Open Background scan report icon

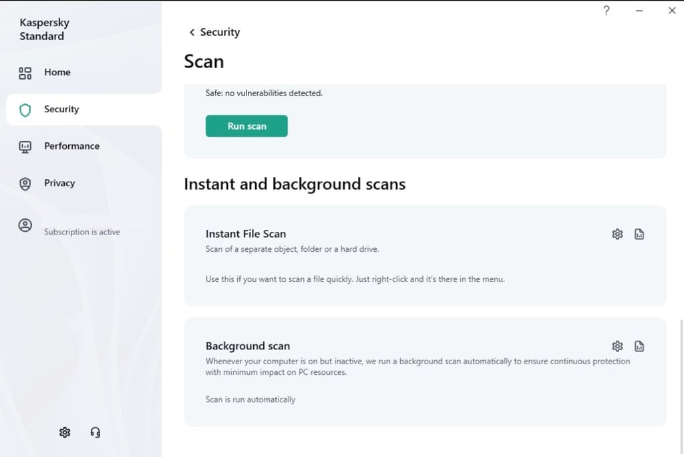click(639, 346)
